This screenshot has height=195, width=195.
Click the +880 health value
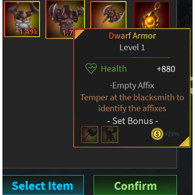(x=166, y=69)
